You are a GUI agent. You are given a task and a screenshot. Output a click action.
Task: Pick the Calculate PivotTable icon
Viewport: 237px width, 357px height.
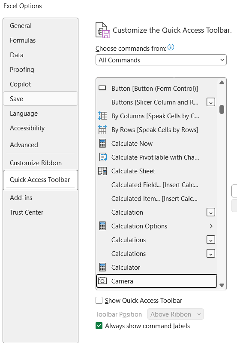click(x=103, y=157)
